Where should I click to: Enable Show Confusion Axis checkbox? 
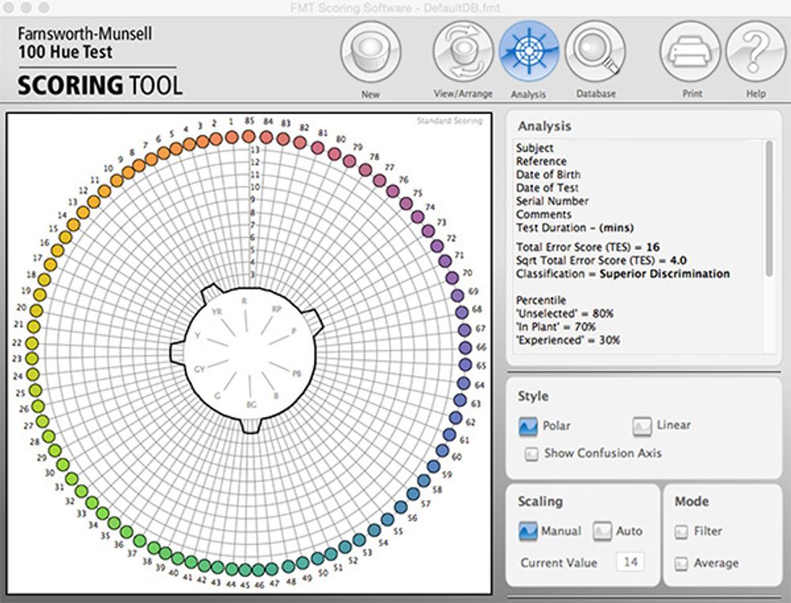(532, 454)
